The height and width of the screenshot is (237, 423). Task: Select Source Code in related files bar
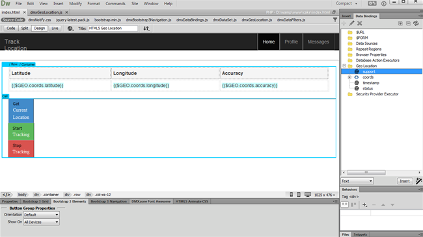pos(12,20)
